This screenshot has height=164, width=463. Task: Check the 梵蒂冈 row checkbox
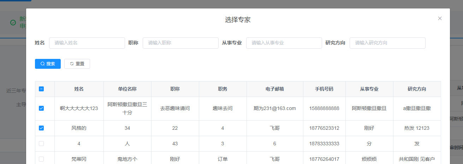[x=41, y=159]
